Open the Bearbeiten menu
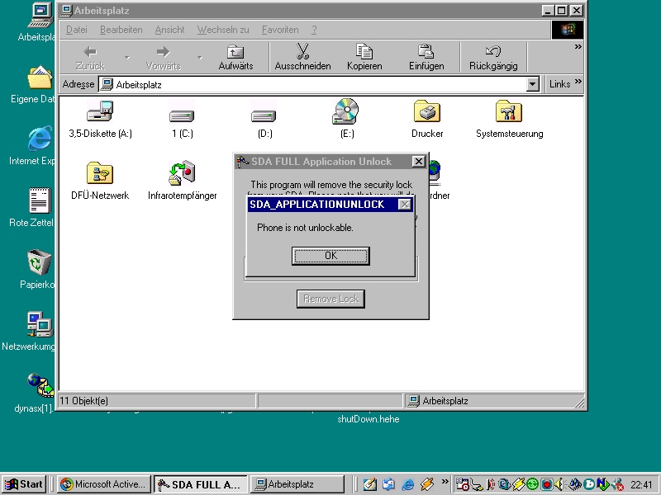This screenshot has height=495, width=661. click(121, 30)
